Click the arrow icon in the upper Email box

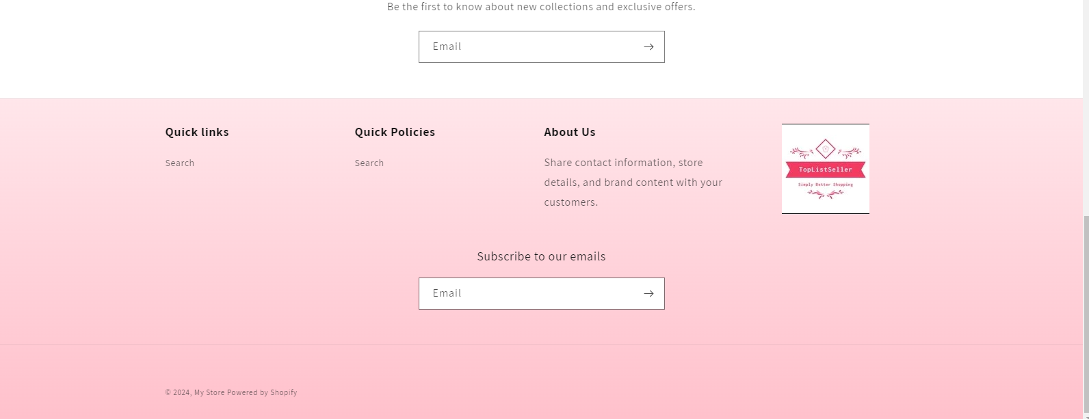(x=648, y=46)
